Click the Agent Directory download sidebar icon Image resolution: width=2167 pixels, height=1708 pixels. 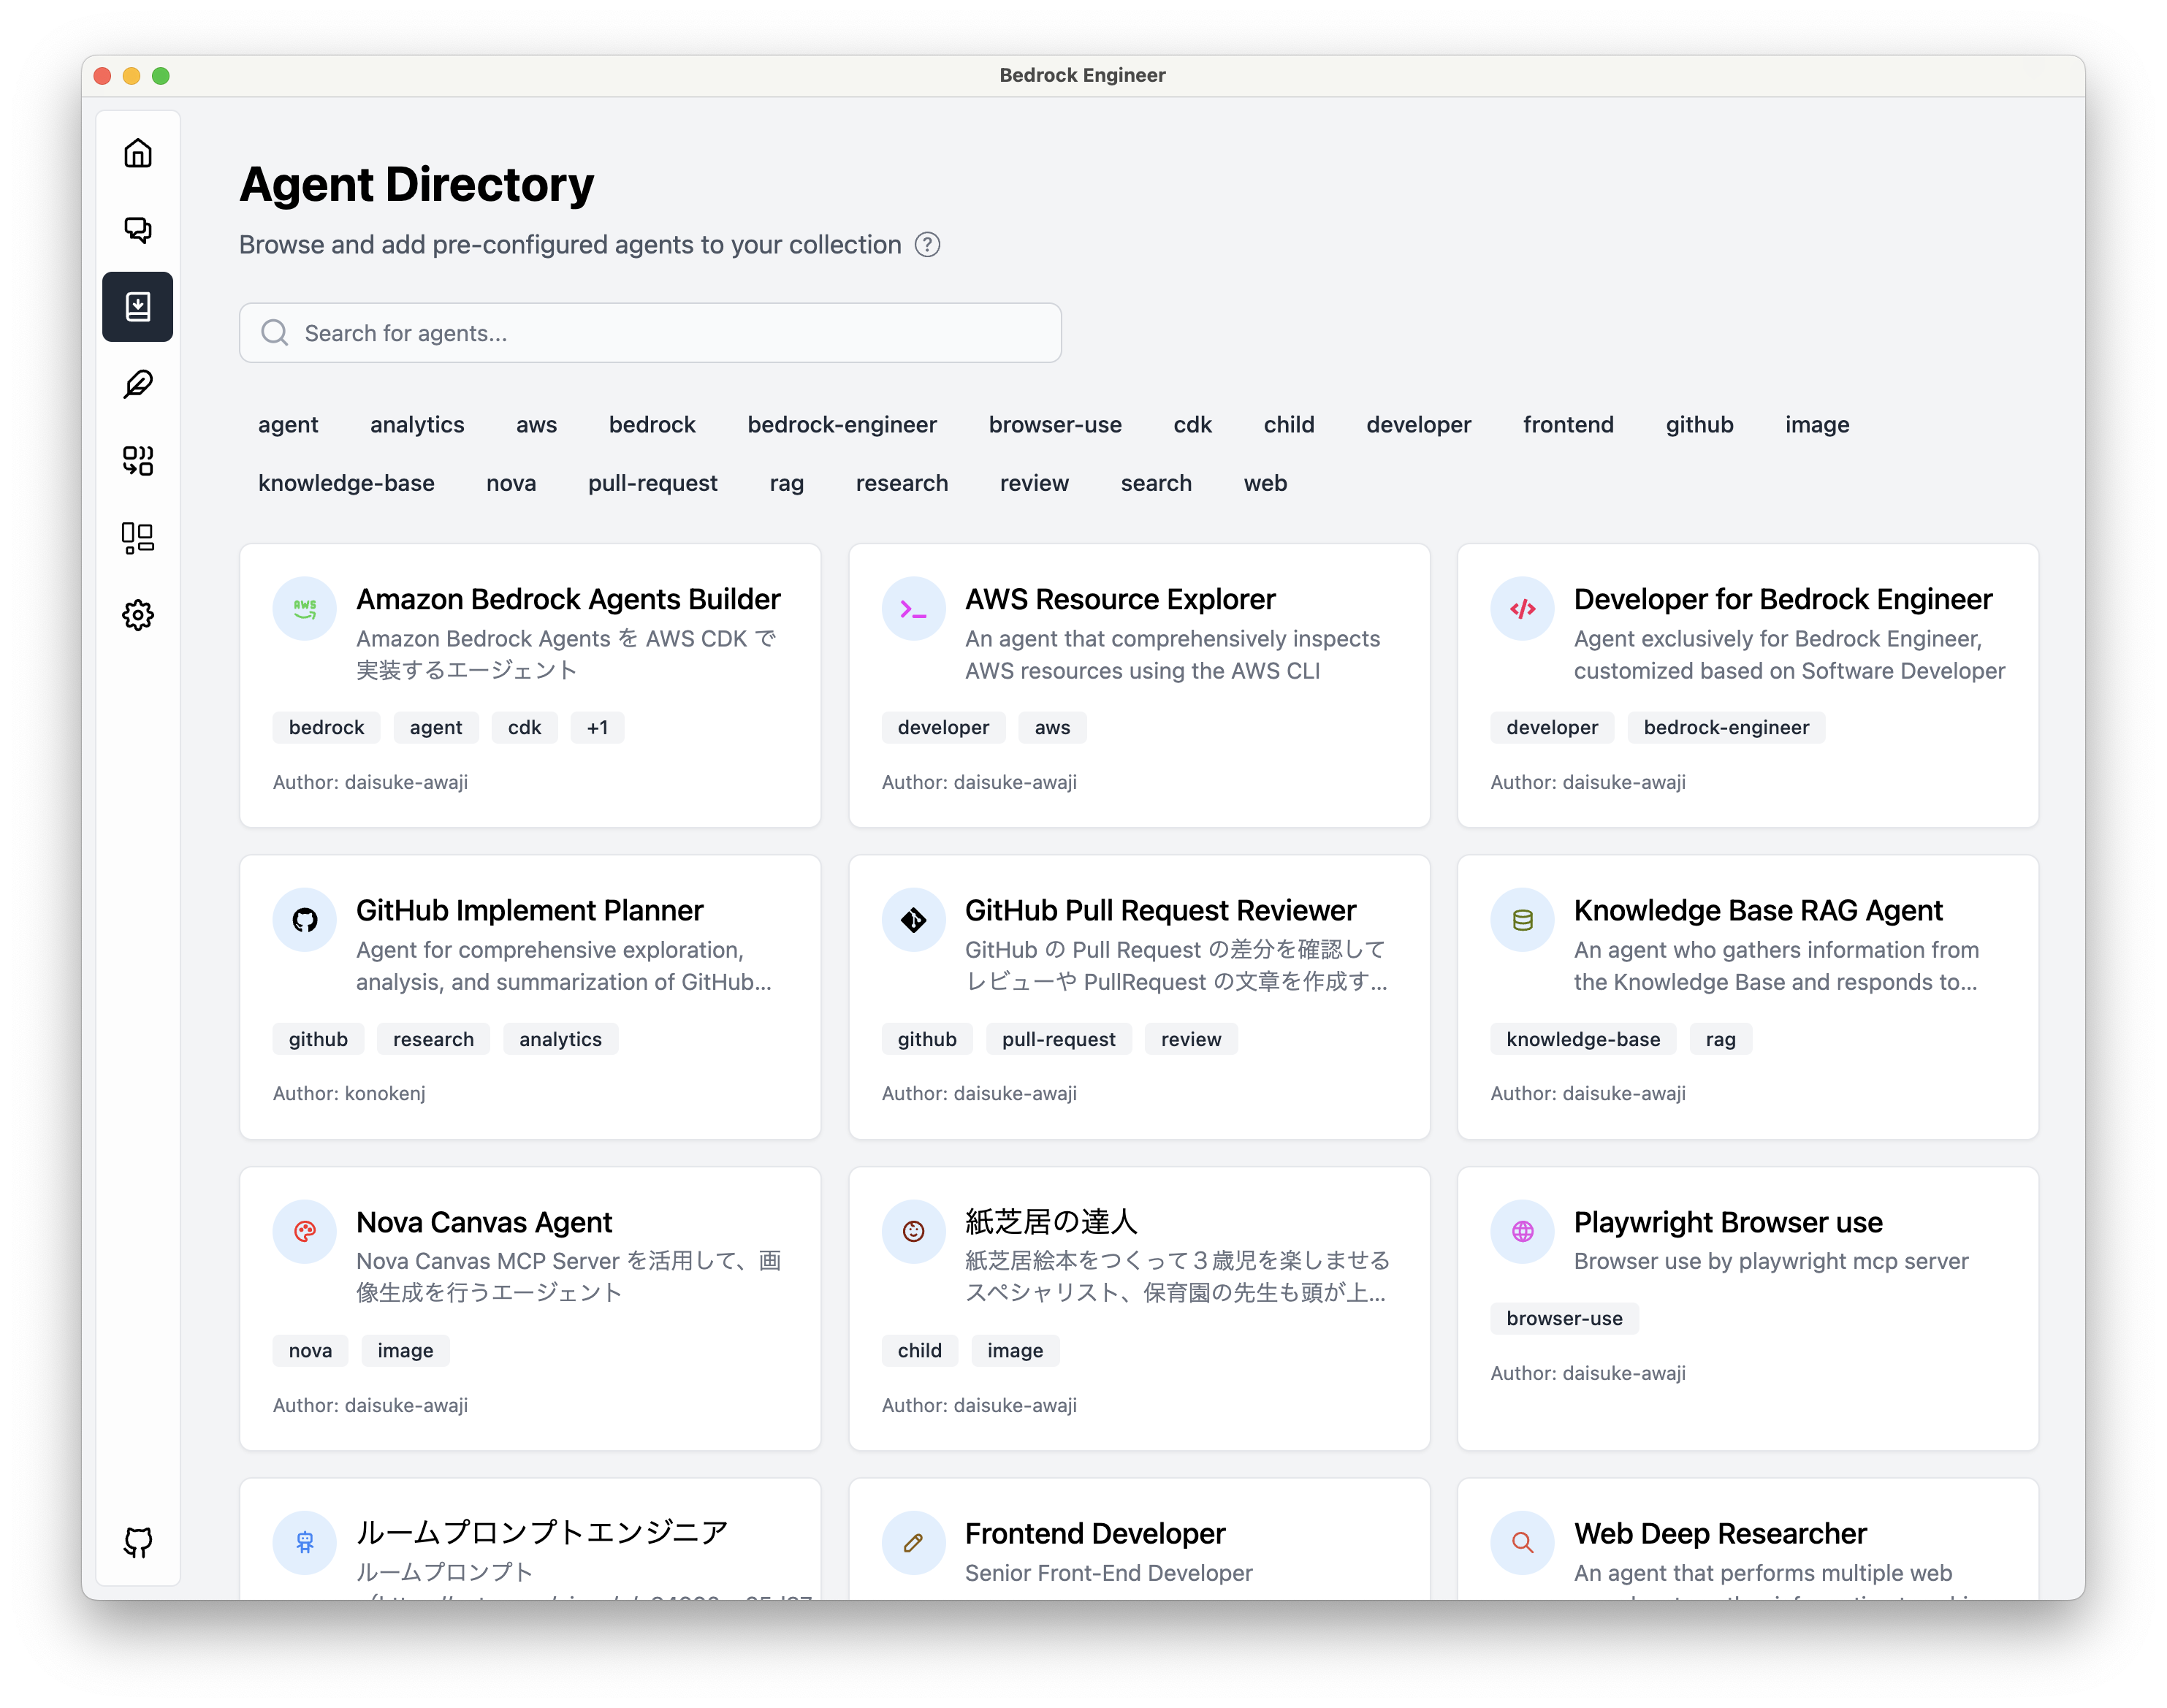pyautogui.click(x=138, y=307)
